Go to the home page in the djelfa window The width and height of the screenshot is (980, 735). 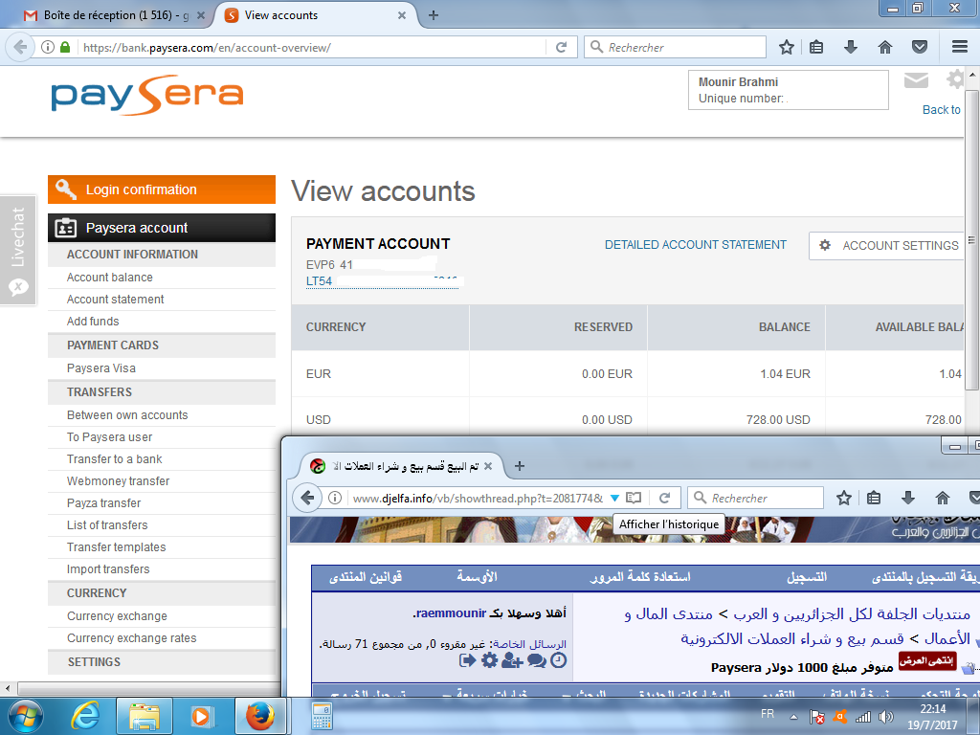pos(943,498)
